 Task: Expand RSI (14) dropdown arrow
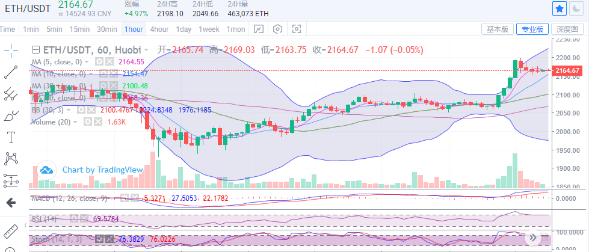click(61, 218)
